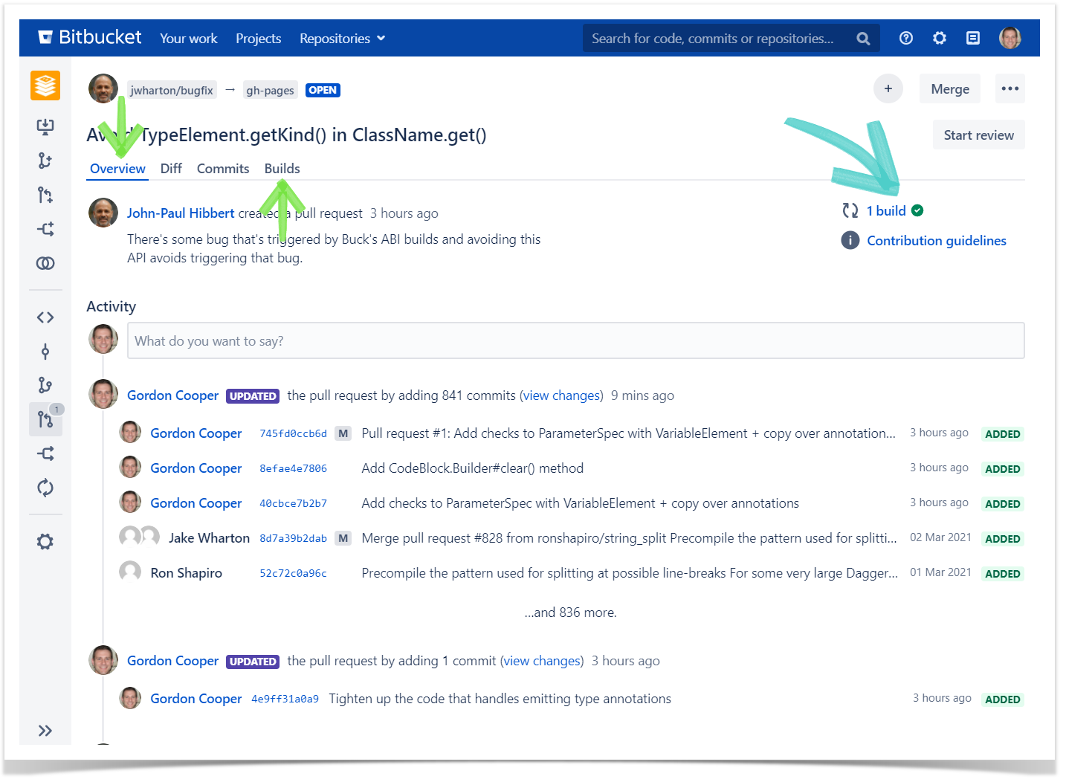Click the compare sidebar icon
This screenshot has width=1066, height=782.
45,263
